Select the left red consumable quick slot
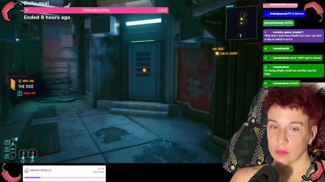The height and width of the screenshot is (182, 325). coord(23,154)
